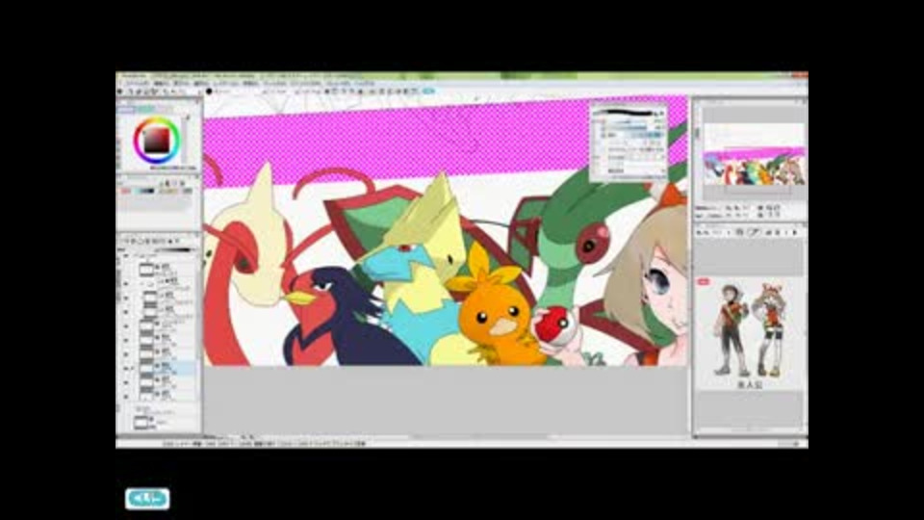Click the right arrow in the Sub View toolbar
Viewport: 924px width, 520px height.
tap(794, 233)
